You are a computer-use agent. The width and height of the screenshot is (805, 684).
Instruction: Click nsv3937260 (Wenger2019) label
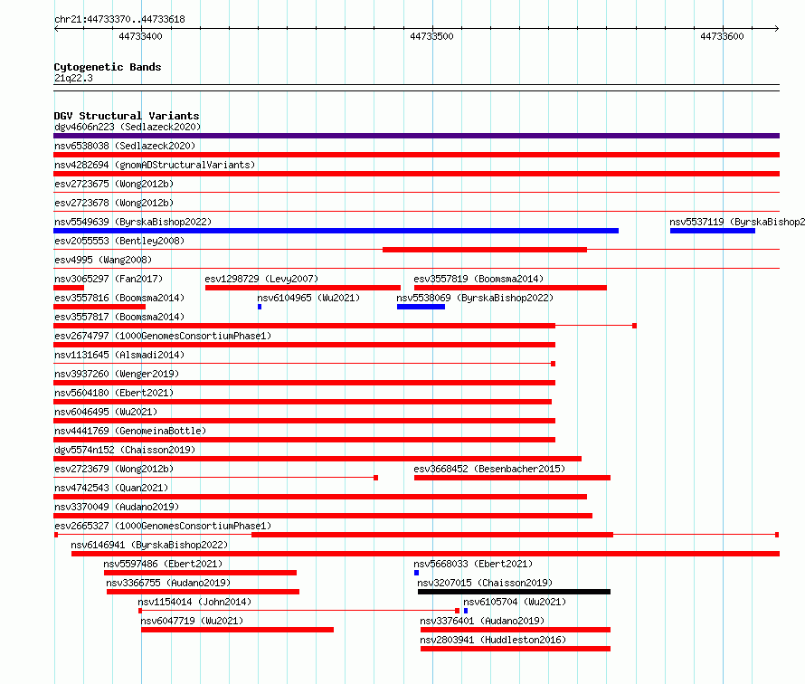(x=117, y=374)
